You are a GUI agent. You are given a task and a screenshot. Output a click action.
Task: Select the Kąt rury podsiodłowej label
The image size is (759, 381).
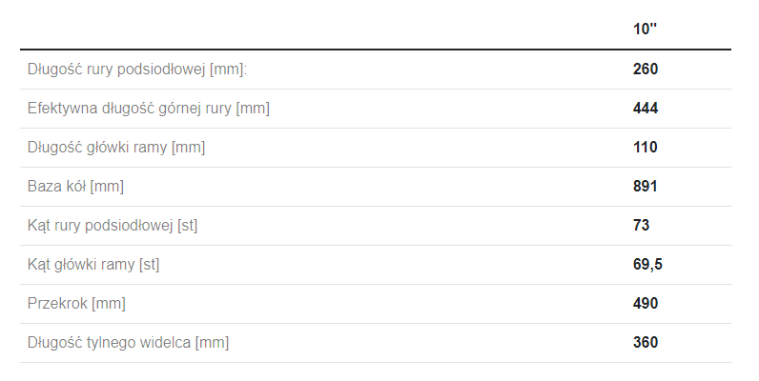113,226
